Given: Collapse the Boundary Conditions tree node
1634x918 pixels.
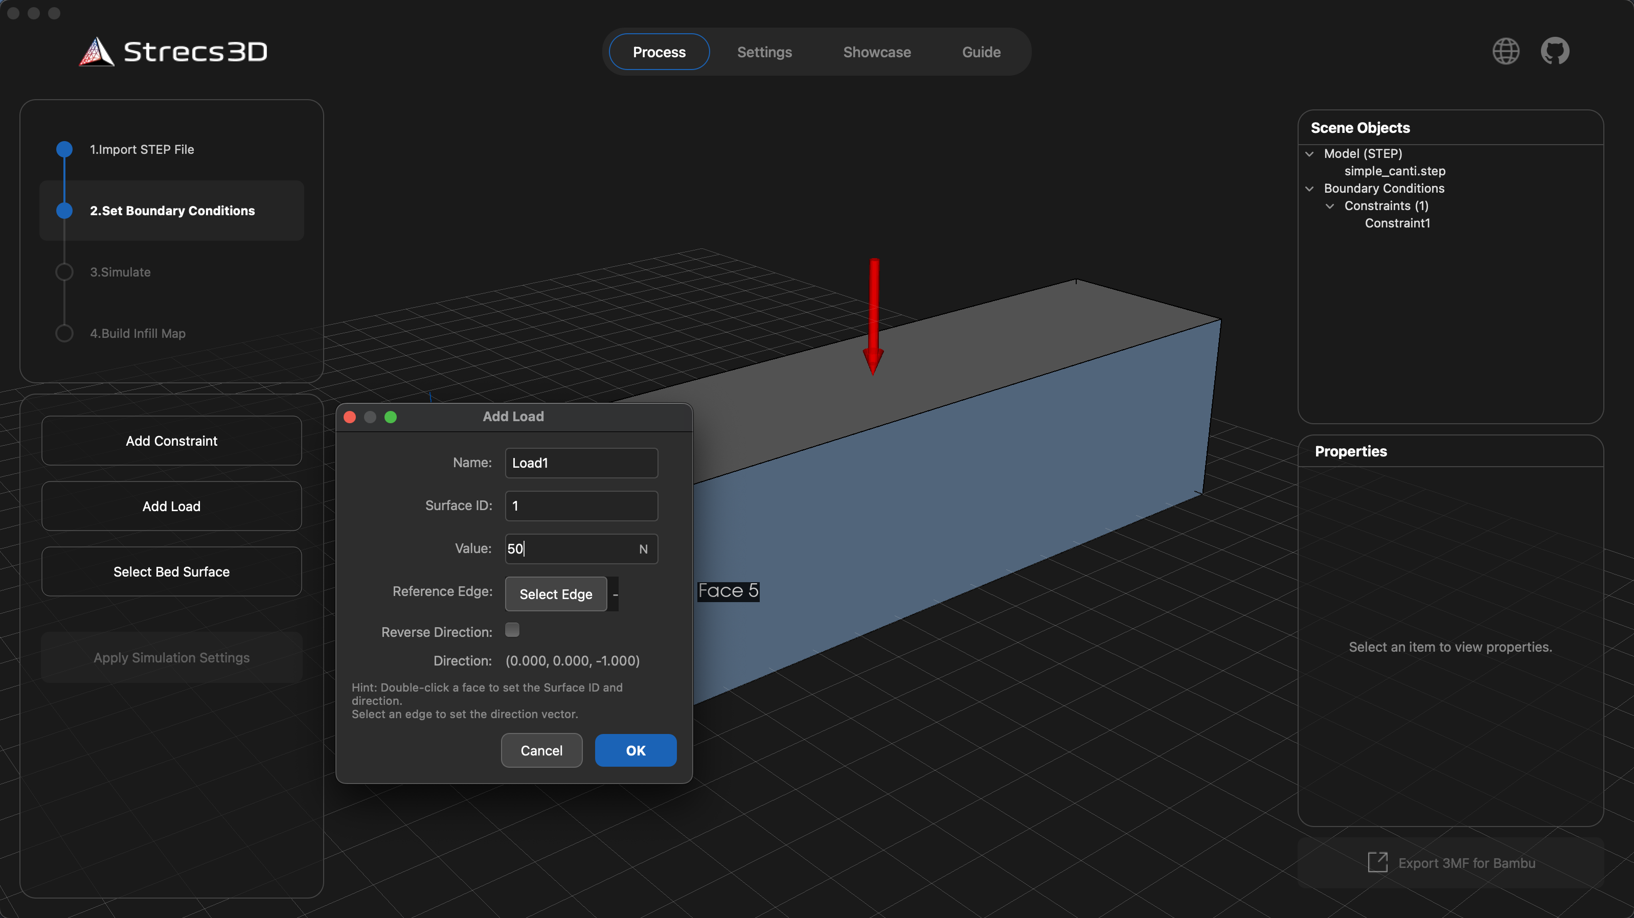Looking at the screenshot, I should (1309, 189).
